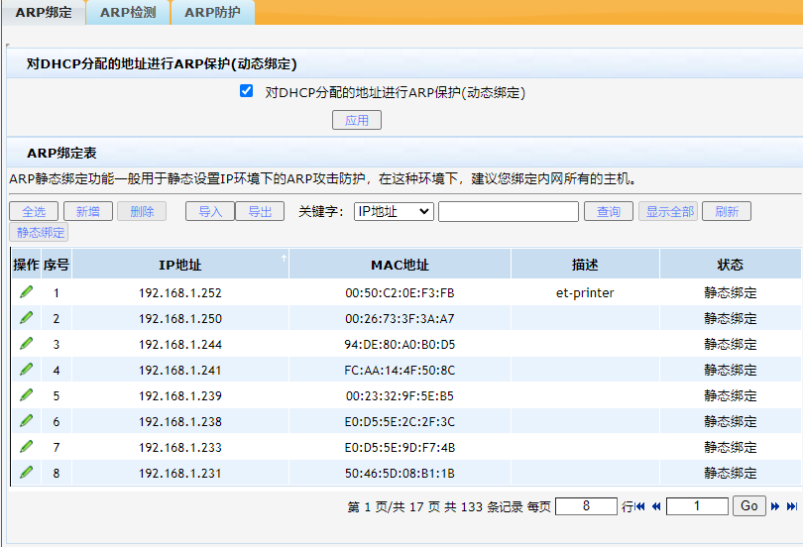This screenshot has height=547, width=803.
Task: Uncheck 对DHCP分配的地址进行ARP保护 checkbox
Action: coord(246,91)
